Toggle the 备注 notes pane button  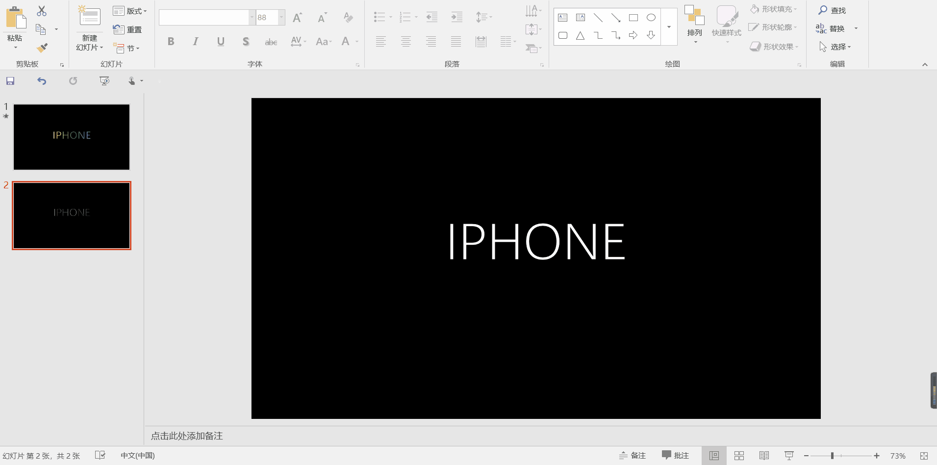tap(632, 456)
